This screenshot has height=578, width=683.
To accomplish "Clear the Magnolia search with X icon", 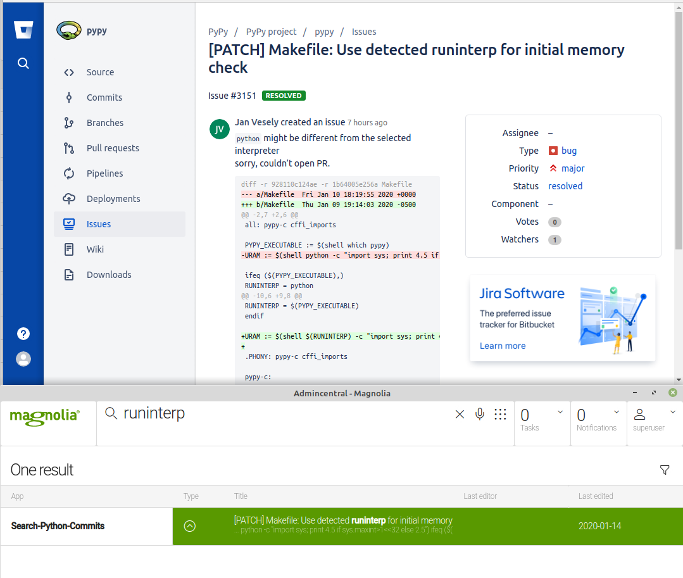I will [460, 414].
